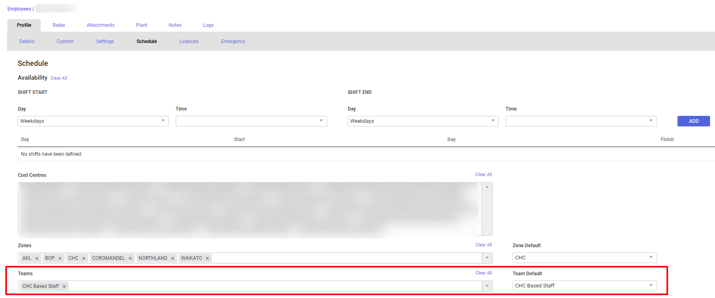Click the ADD shift button
Viewport: 715px width, 298px height.
coord(693,121)
